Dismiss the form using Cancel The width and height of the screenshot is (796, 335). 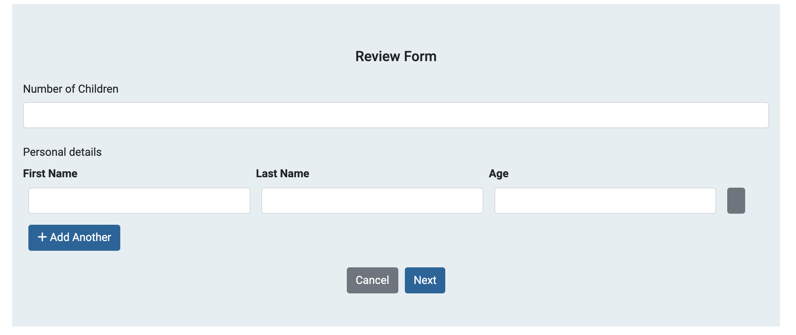coord(372,280)
